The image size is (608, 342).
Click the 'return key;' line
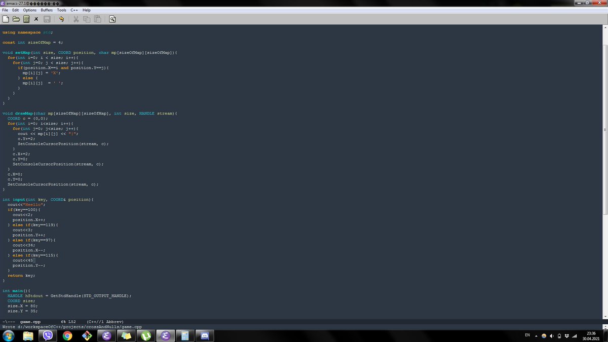(21, 276)
